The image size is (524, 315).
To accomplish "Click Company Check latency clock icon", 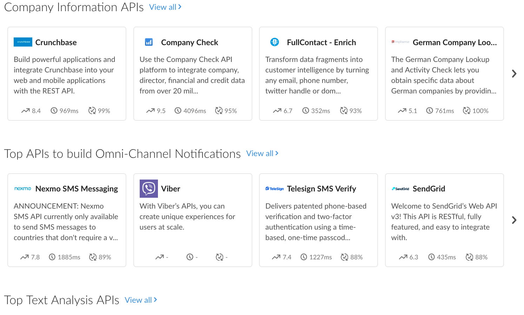I will click(x=178, y=111).
